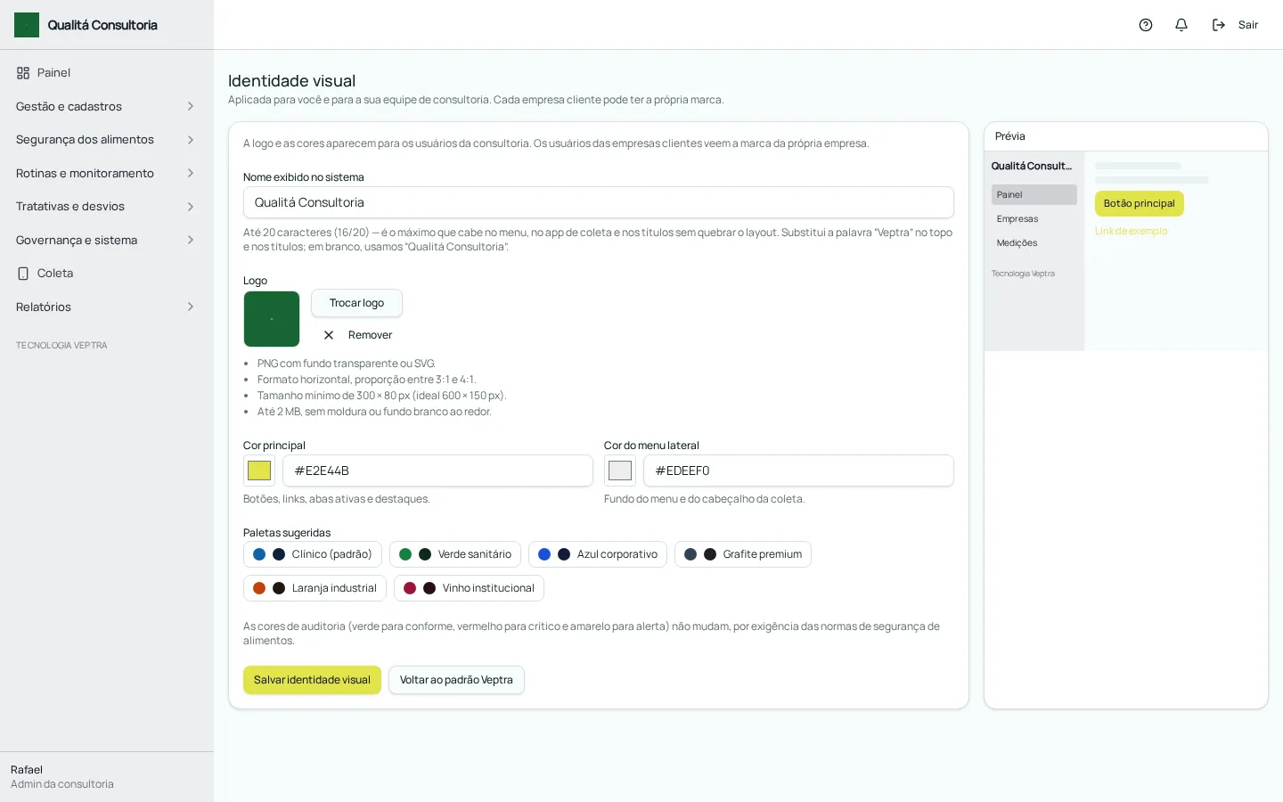This screenshot has height=802, width=1283.
Task: Click Empresas in the preview menu
Action: [1034, 218]
